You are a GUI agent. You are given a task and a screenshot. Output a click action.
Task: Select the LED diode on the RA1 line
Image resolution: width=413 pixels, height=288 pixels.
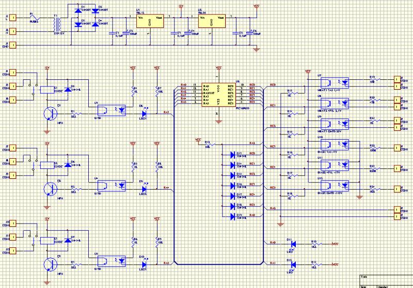pos(292,264)
